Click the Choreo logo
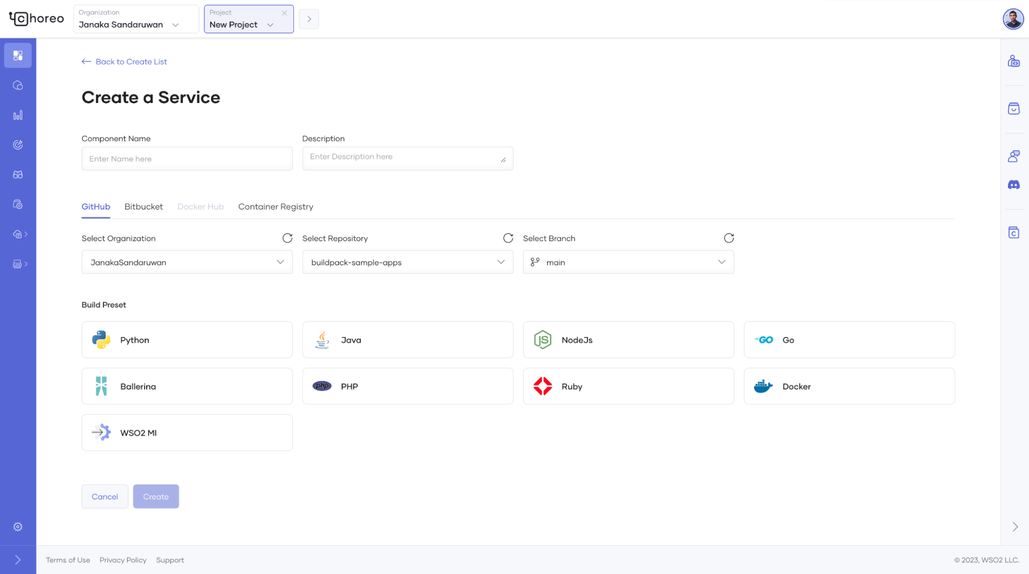Screen dimensions: 1029x574 pyautogui.click(x=37, y=19)
